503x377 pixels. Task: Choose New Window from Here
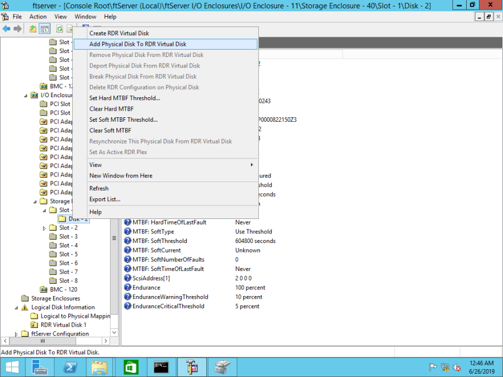pos(165,176)
